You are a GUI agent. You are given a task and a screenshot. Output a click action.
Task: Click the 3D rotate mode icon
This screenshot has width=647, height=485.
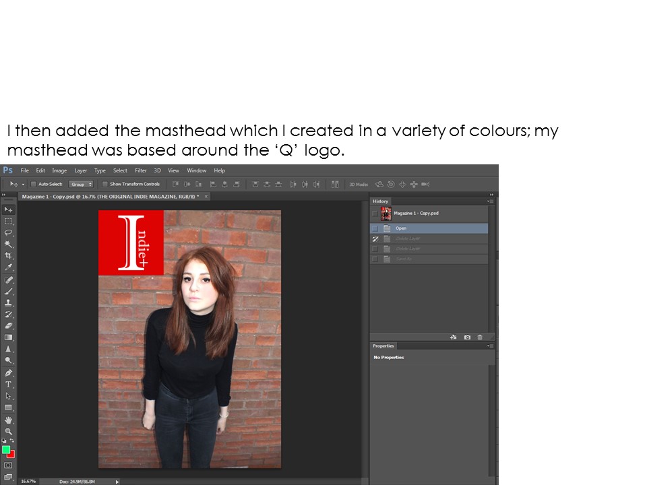(x=379, y=185)
